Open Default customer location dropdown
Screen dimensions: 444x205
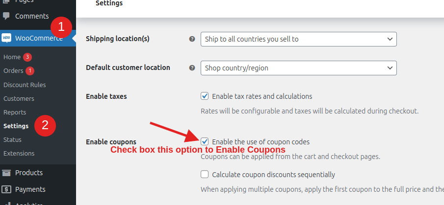(x=298, y=68)
